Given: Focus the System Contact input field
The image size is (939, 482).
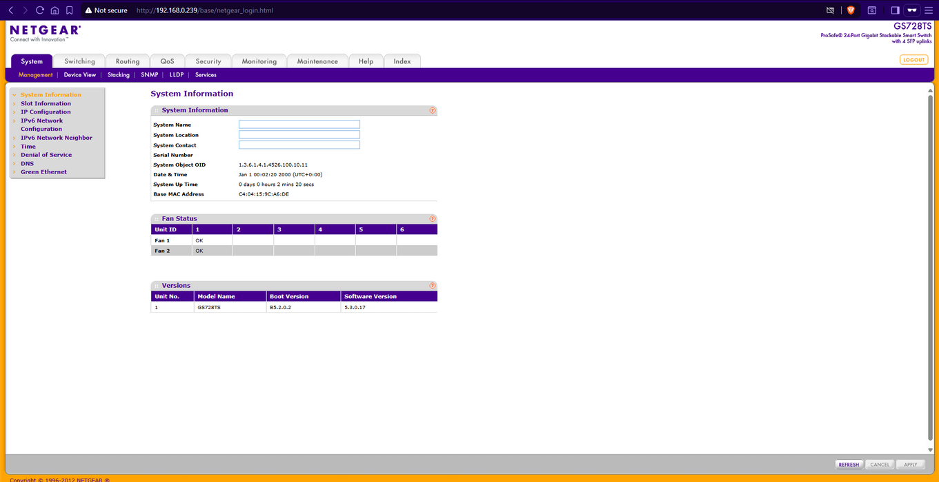Looking at the screenshot, I should coord(299,145).
